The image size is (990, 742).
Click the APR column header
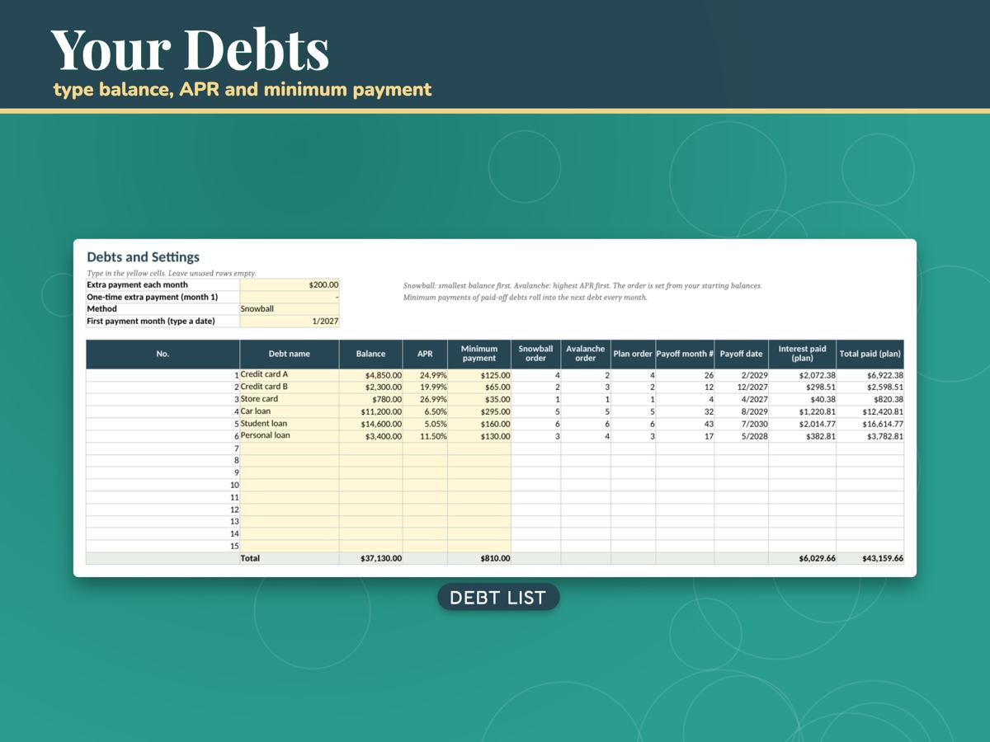[x=425, y=354]
